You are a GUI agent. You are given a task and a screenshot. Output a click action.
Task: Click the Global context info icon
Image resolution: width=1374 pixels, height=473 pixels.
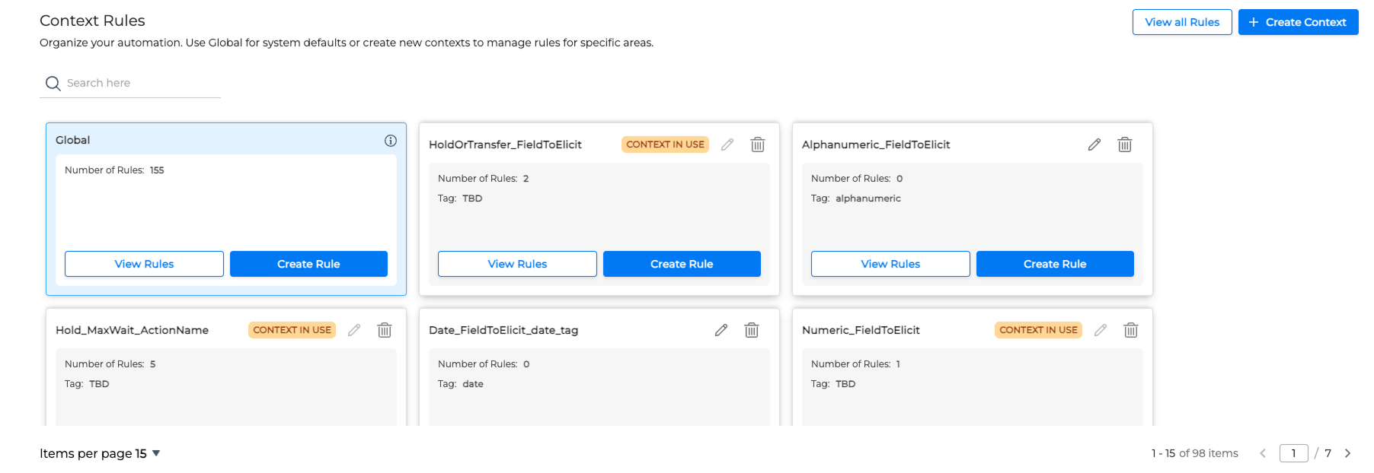pos(391,141)
